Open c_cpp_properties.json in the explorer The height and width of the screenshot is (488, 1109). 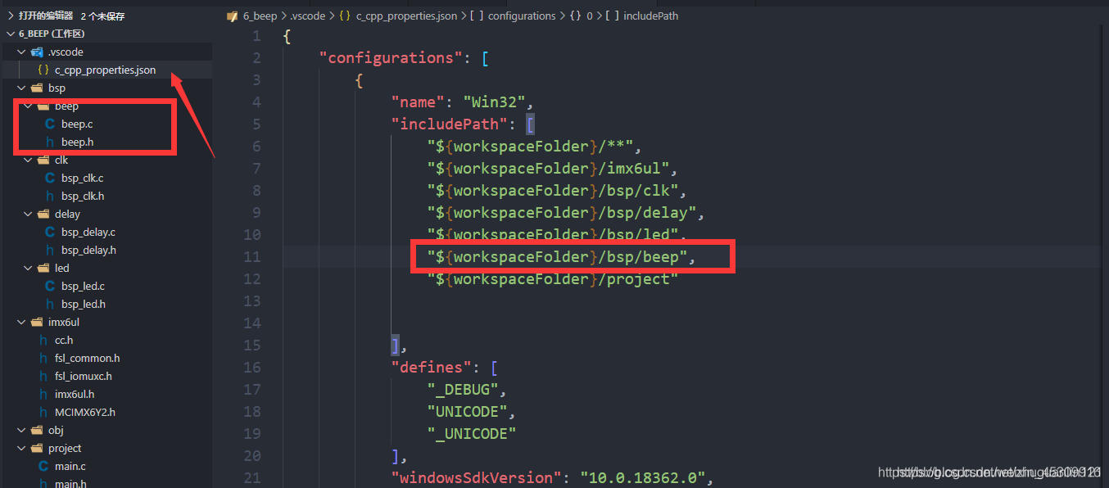tap(106, 70)
